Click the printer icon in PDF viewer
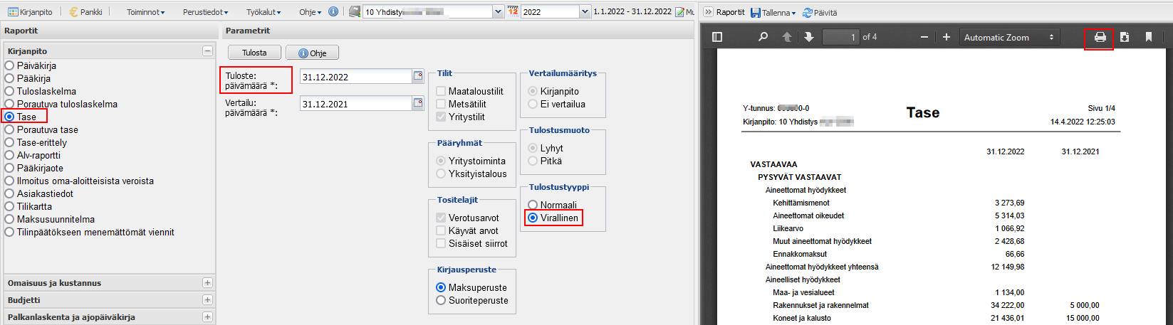This screenshot has width=1173, height=325. (x=1100, y=38)
